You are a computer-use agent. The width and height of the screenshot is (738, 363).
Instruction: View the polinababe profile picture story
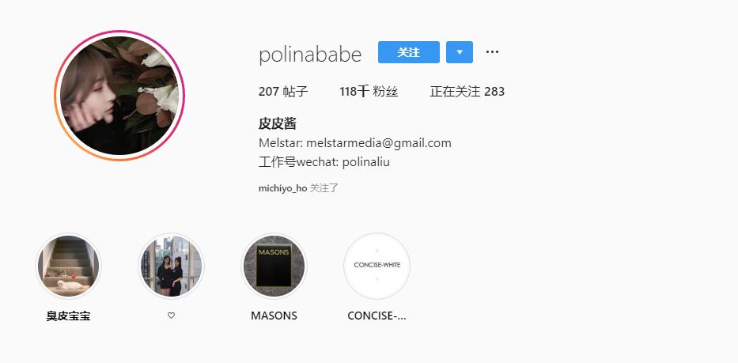pos(119,96)
